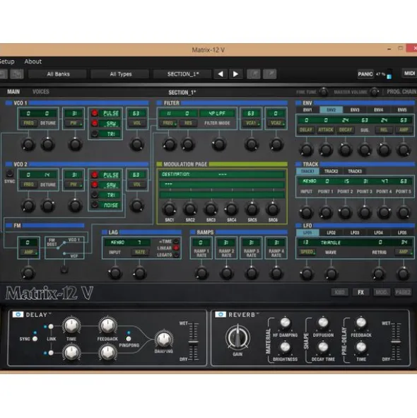The image size is (417, 418).
Task: Click the VCO 1 DETUNE knob
Action: [47, 144]
